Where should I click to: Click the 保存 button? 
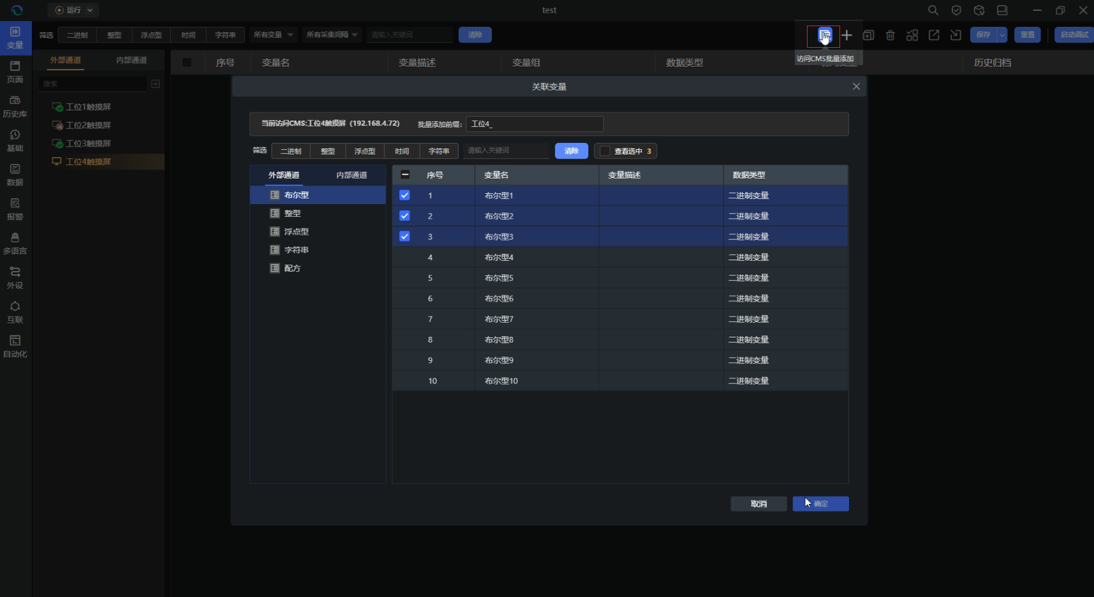pos(984,35)
